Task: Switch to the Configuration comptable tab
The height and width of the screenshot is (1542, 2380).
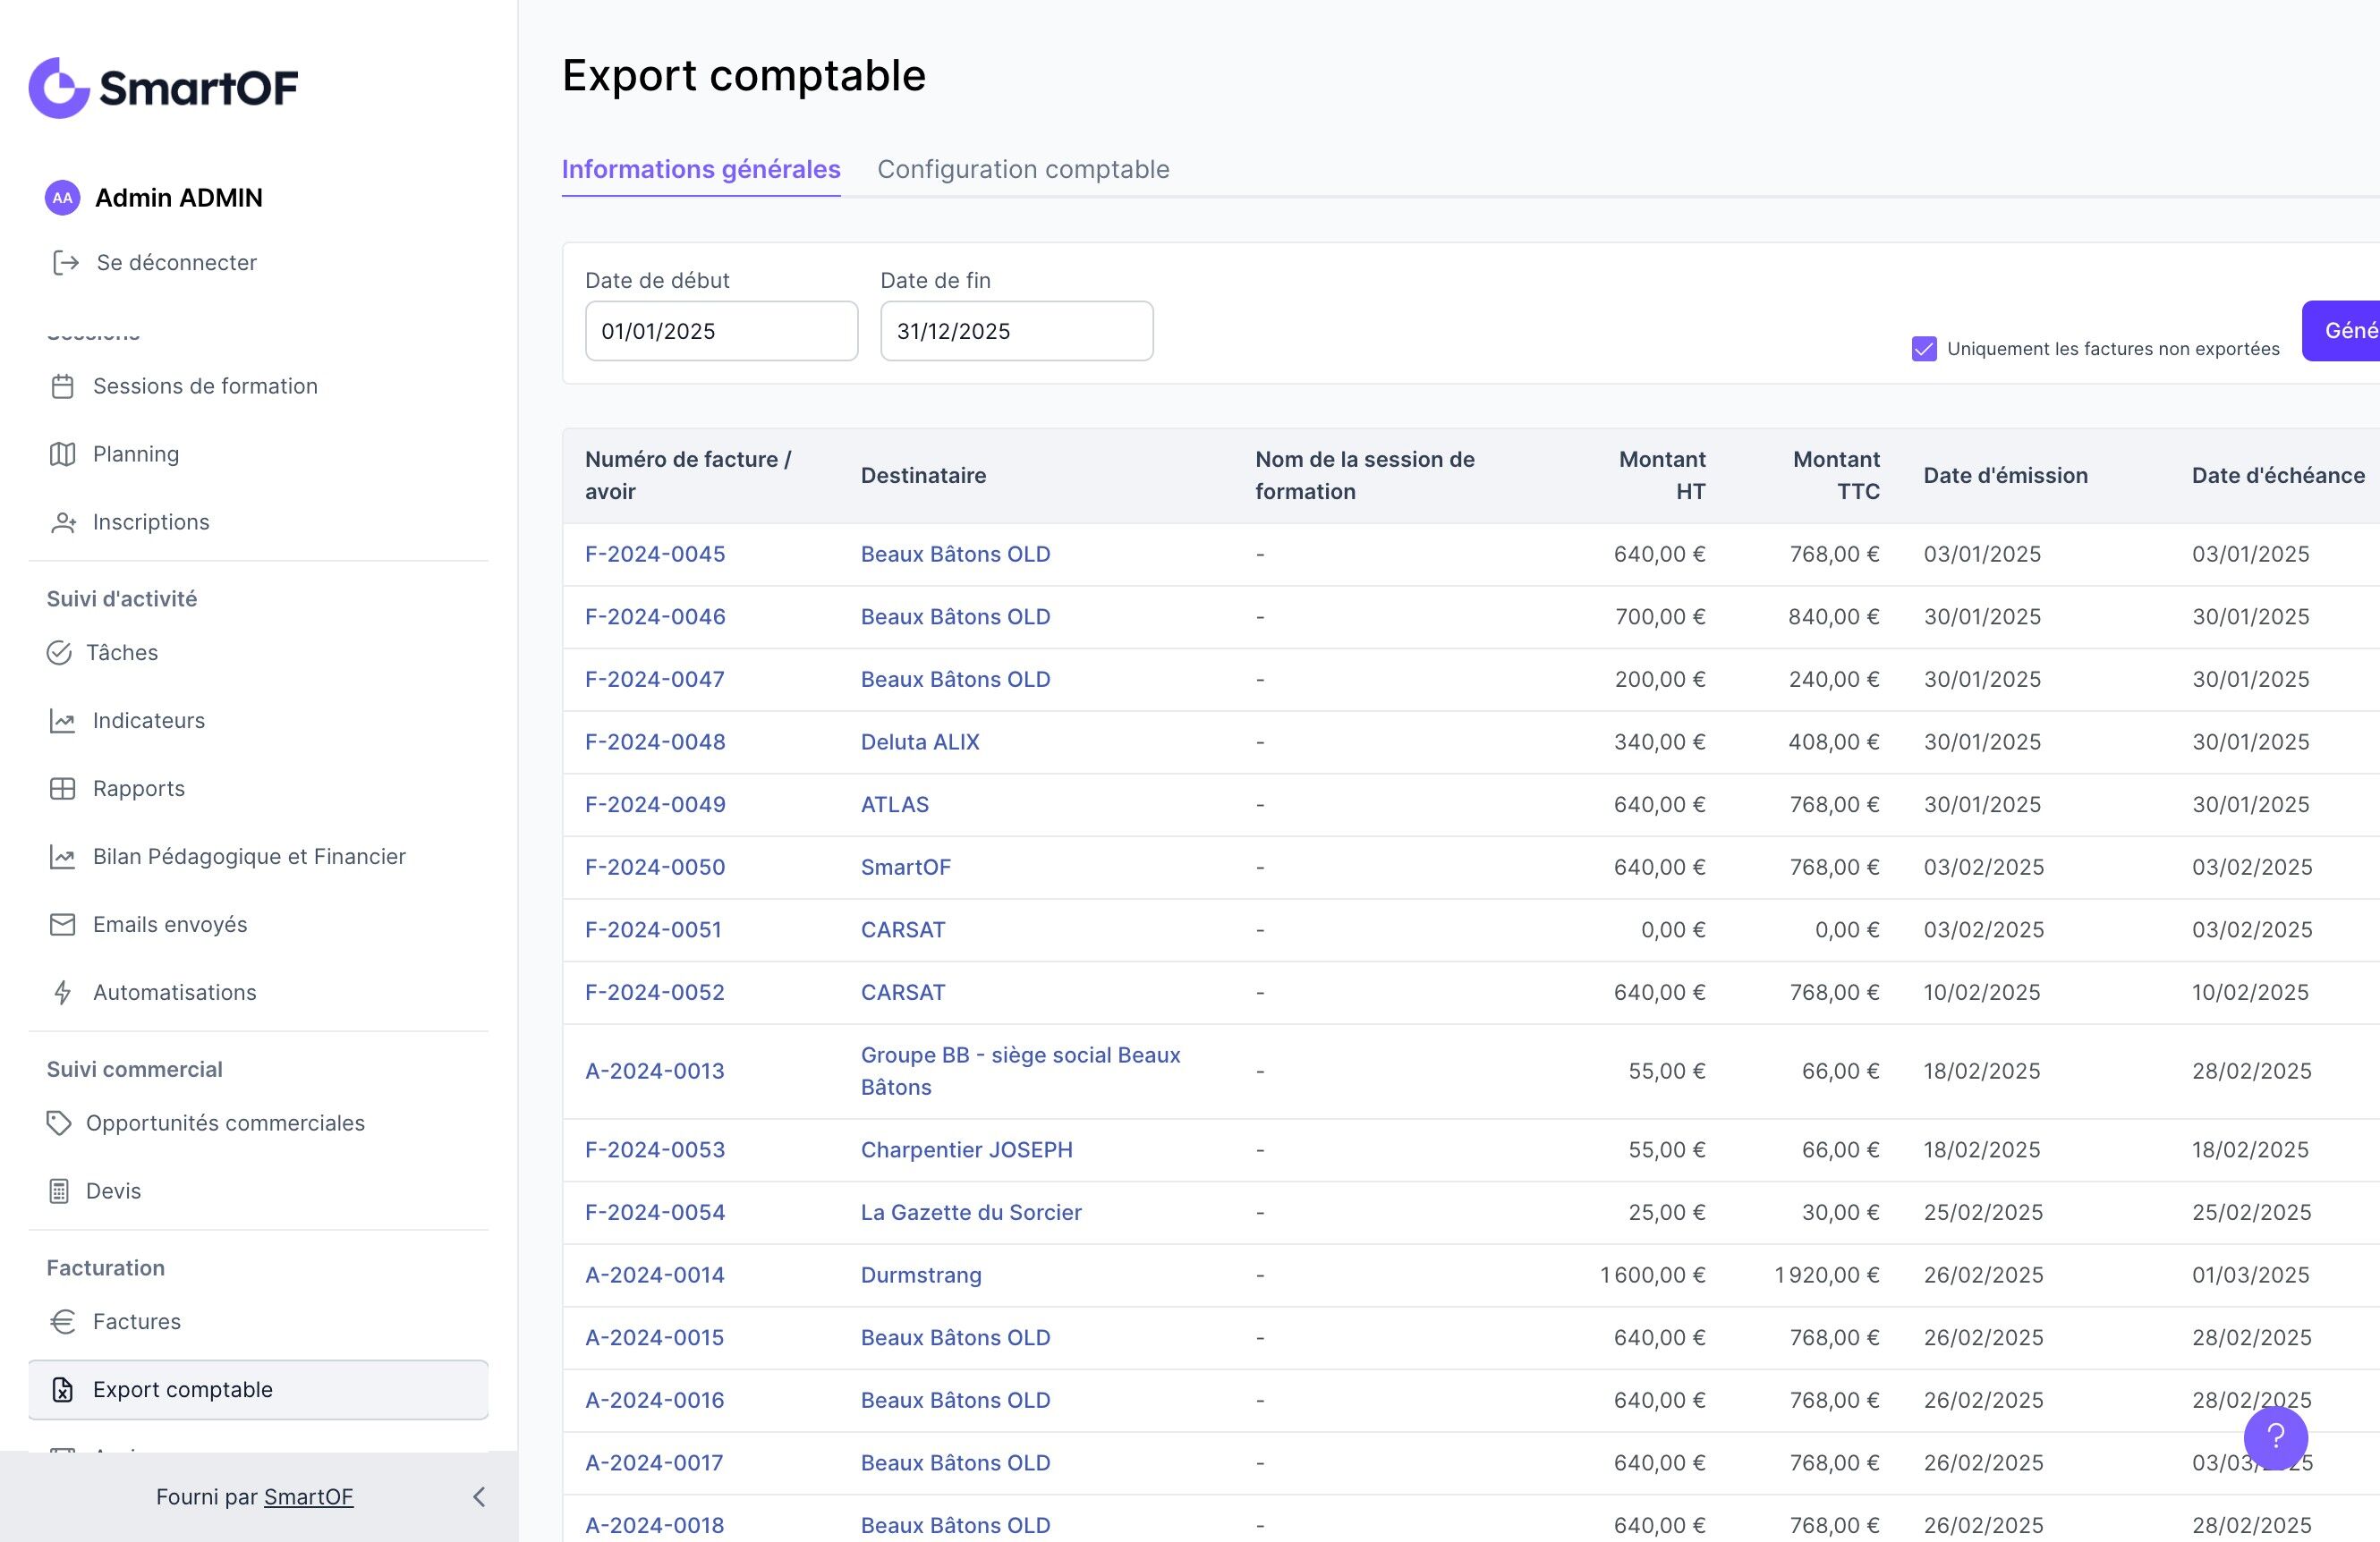Action: pyautogui.click(x=1023, y=169)
